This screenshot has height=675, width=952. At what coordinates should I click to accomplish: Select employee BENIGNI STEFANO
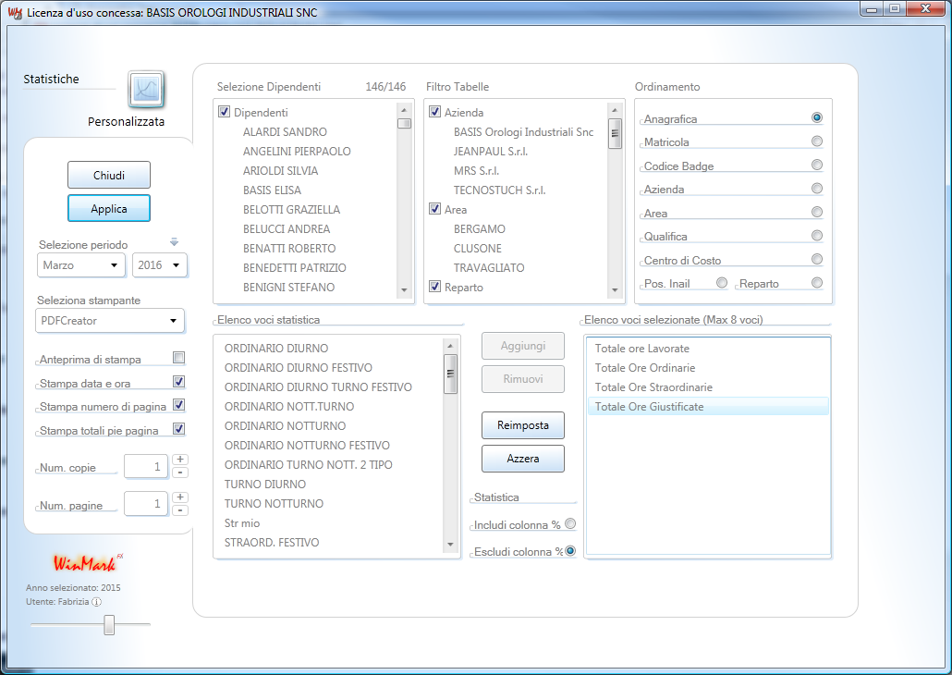click(x=289, y=288)
